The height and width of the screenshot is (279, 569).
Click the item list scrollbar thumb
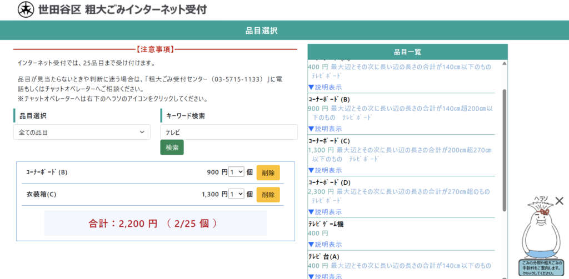[504, 150]
